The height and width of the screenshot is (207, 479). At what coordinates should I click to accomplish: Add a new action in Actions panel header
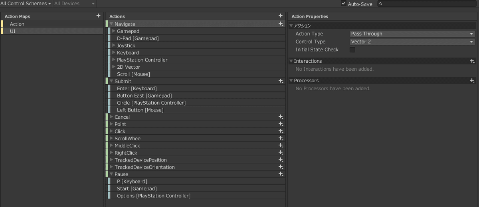[281, 16]
